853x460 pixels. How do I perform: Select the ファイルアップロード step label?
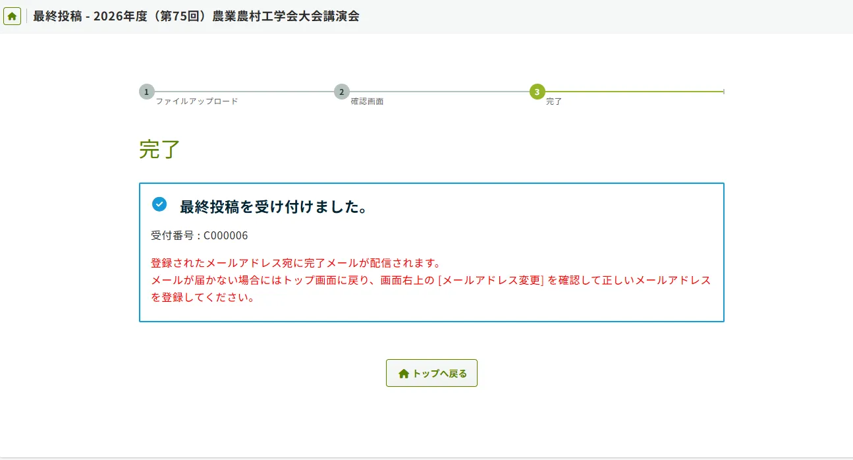coord(196,101)
